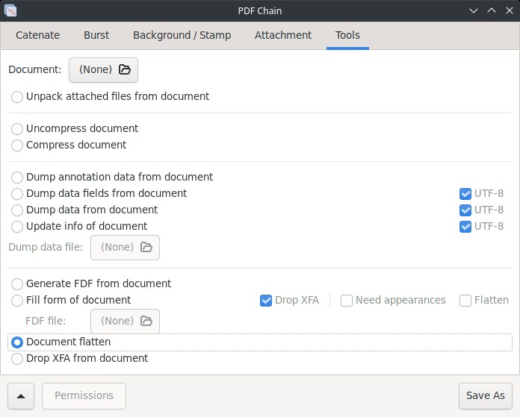Open the Document file chooser folder icon
This screenshot has height=417, width=520.
pos(125,69)
